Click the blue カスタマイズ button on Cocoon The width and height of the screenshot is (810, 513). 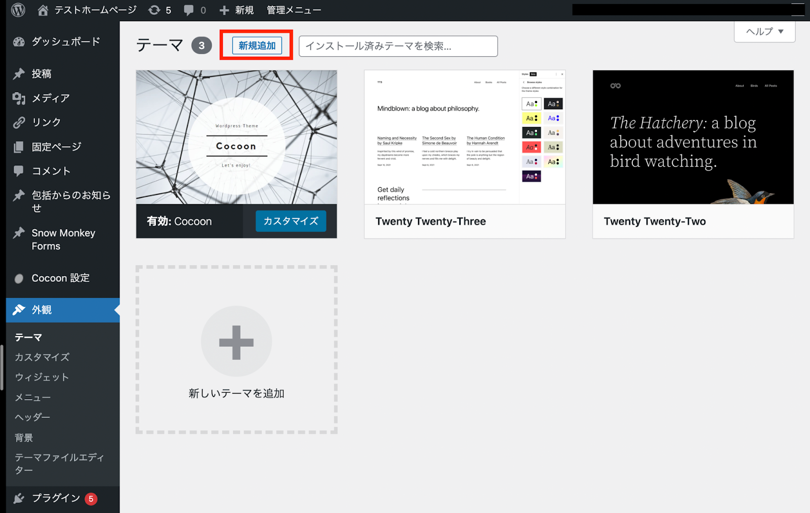coord(291,221)
